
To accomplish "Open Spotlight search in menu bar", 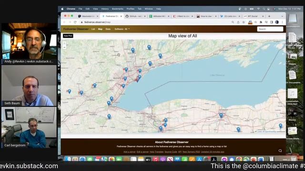I will (x=264, y=9).
